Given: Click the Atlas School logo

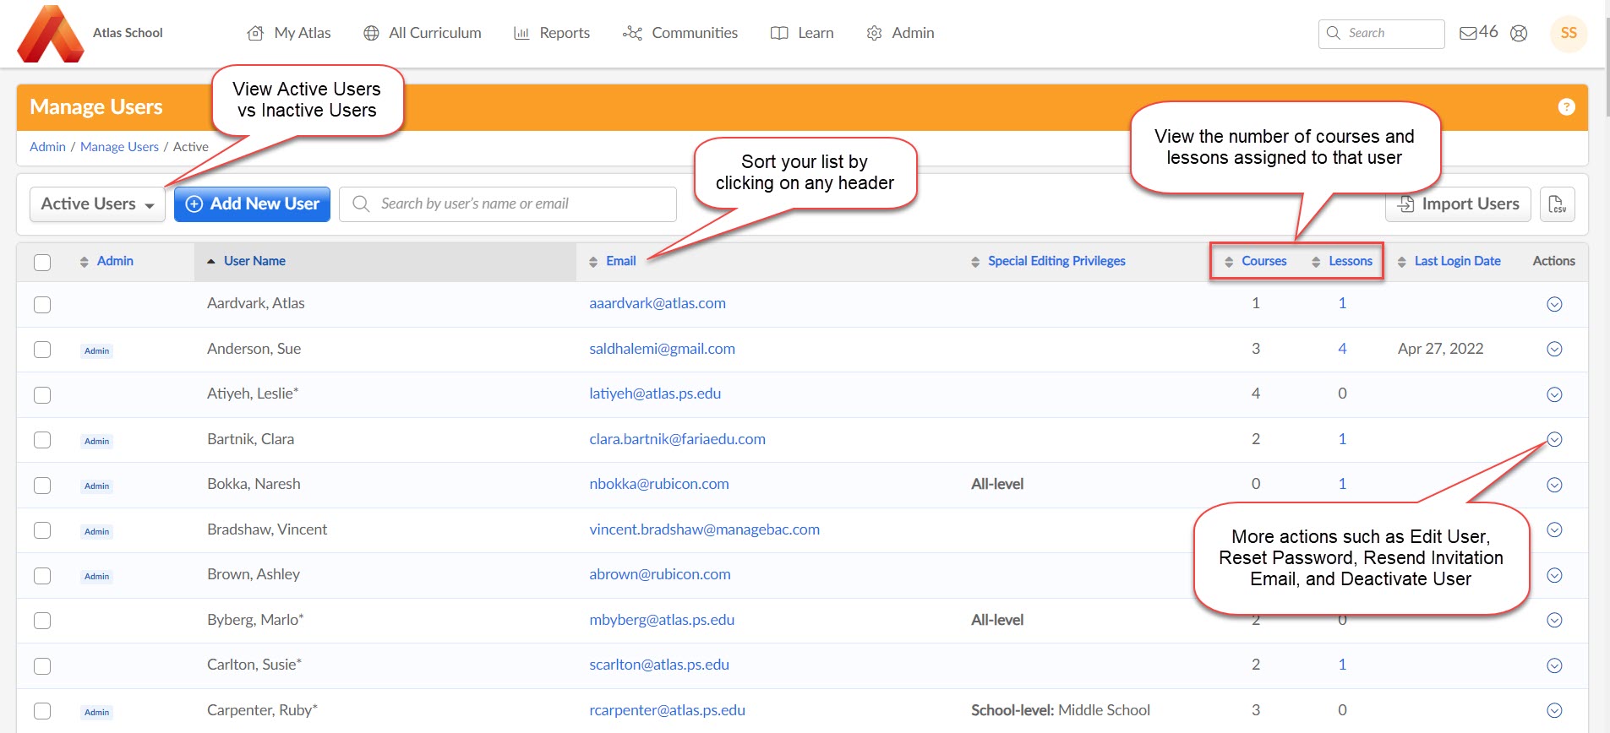Looking at the screenshot, I should click(51, 34).
